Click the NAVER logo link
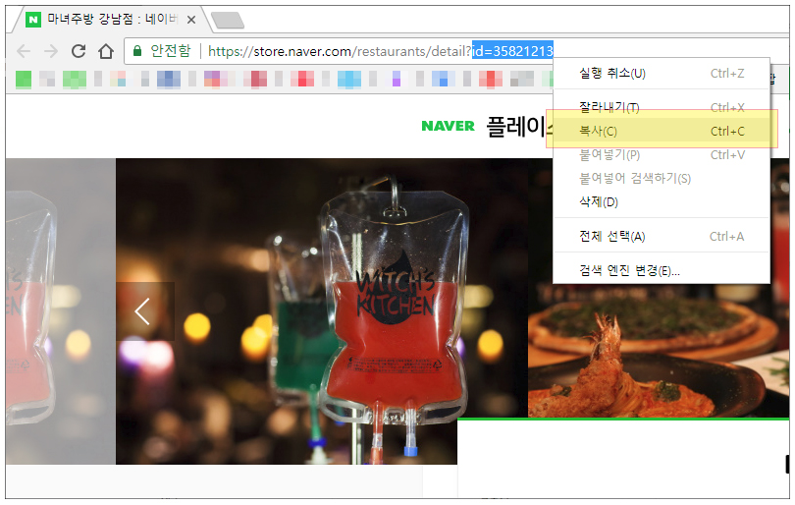Screen dimensions: 795x505 449,126
